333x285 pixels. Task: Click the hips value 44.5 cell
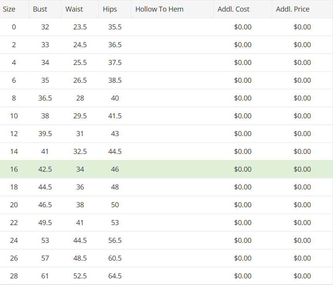(115, 152)
